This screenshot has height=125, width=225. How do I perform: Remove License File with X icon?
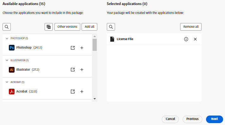195,39
